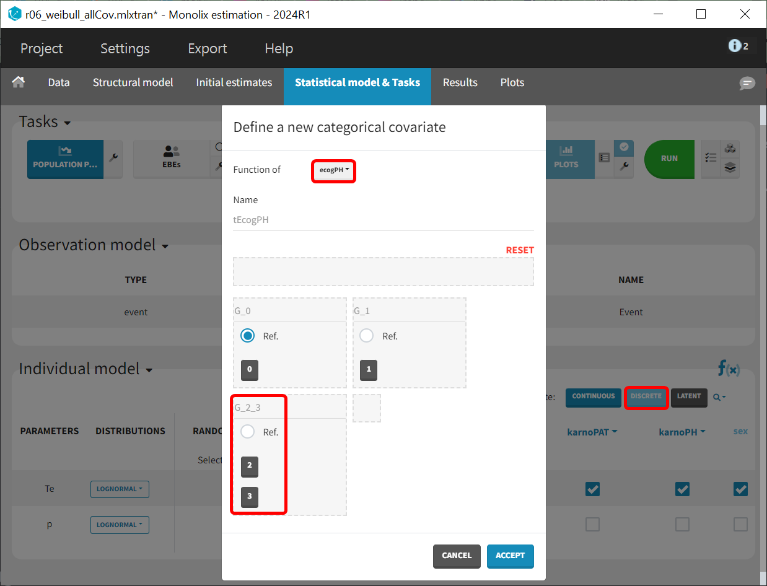Click ACCEPT to confirm the covariate
Screen dimensions: 767x586
510,556
